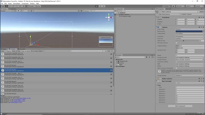Toggle the Static checkbox
Image resolution: width=205 pixels, height=115 pixels.
(x=199, y=12)
